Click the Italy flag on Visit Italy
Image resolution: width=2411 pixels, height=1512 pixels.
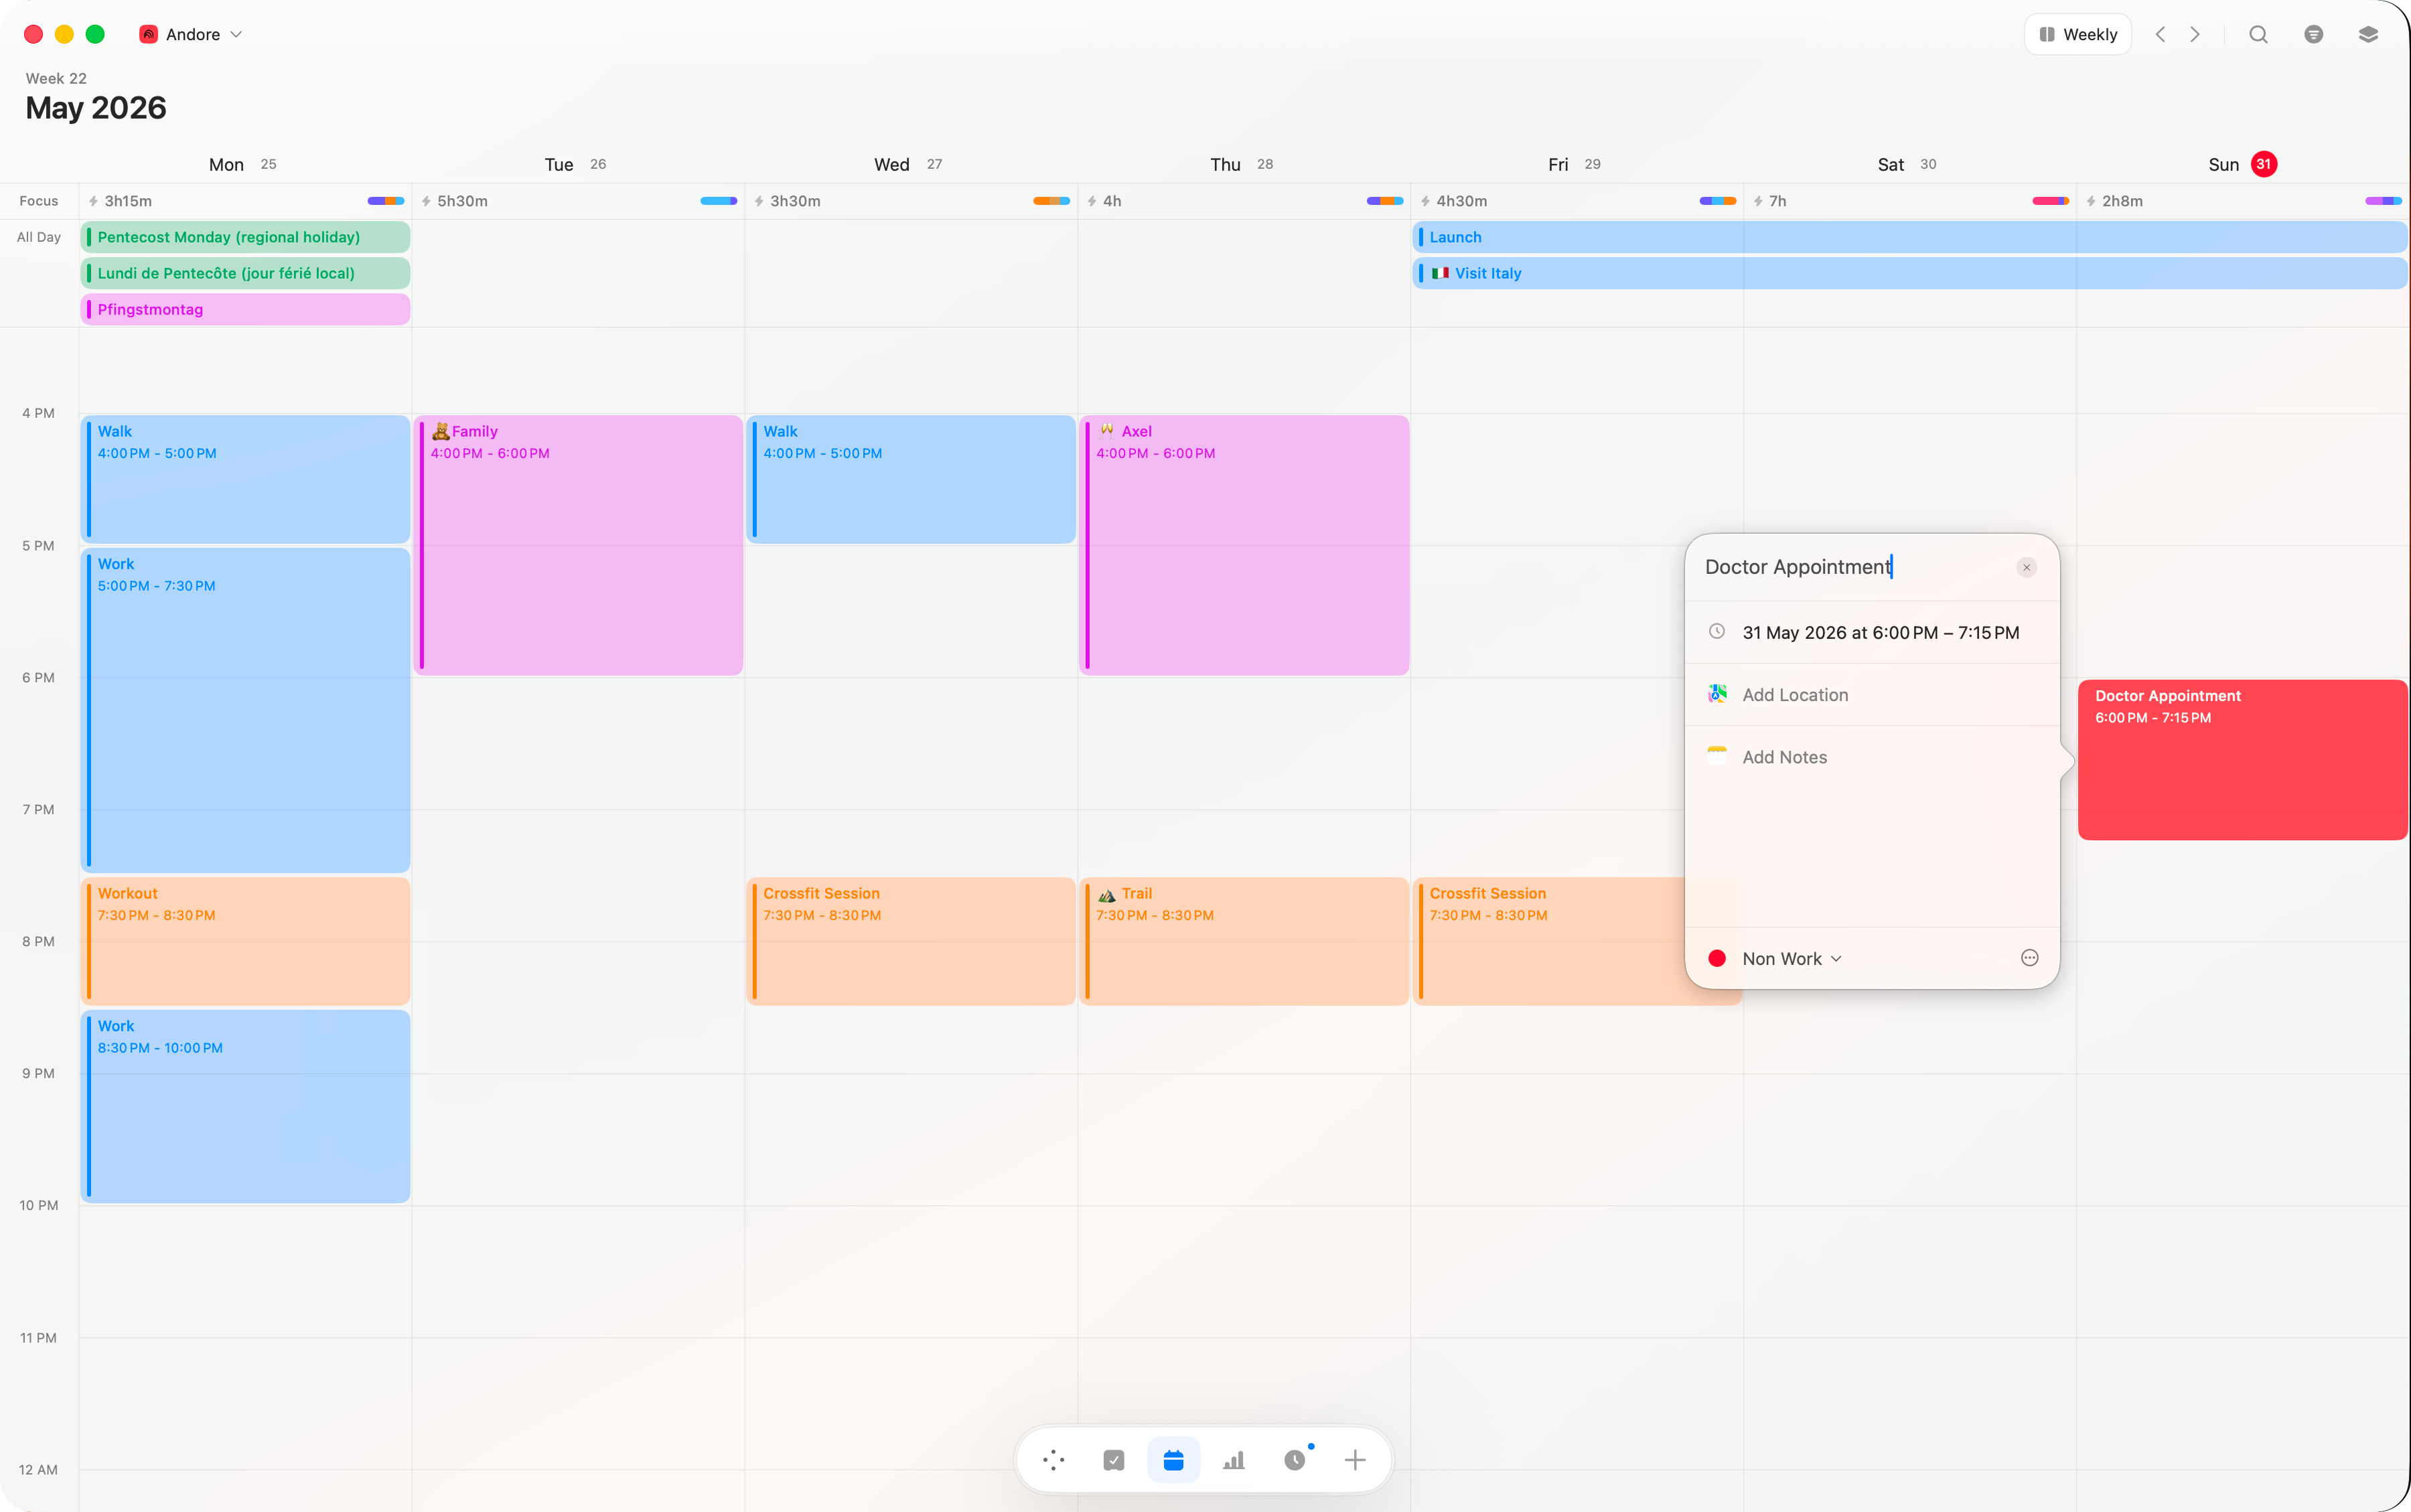(x=1440, y=273)
